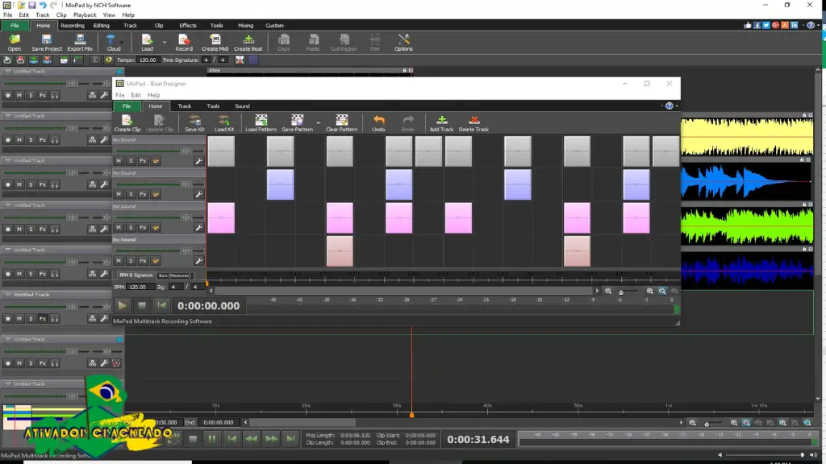
Task: Open the Cloud dropdown arrow
Action: (122, 42)
